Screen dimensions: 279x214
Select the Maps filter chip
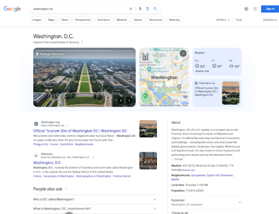[51, 20]
